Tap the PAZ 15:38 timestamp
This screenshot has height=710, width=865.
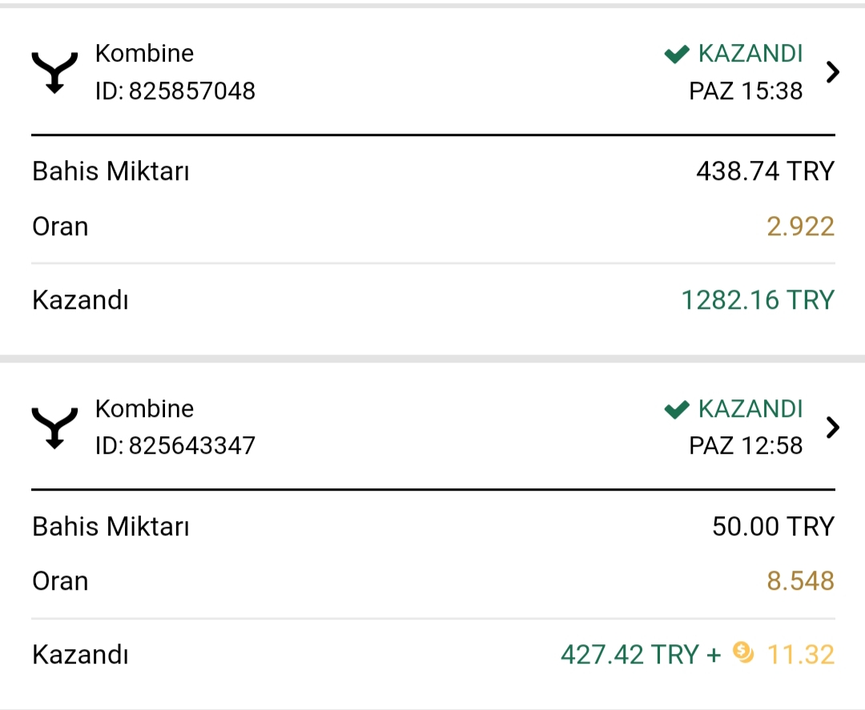click(x=746, y=91)
